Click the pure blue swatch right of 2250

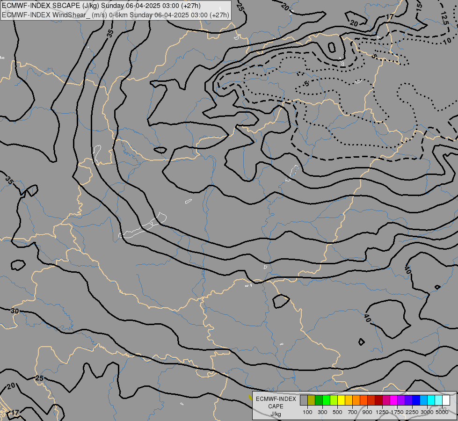point(416,400)
